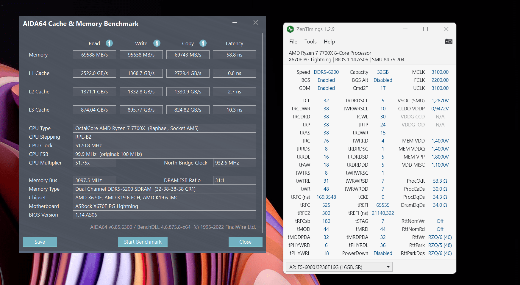
Task: Click BIOS Version field 1.14.AS06
Action: (165, 215)
